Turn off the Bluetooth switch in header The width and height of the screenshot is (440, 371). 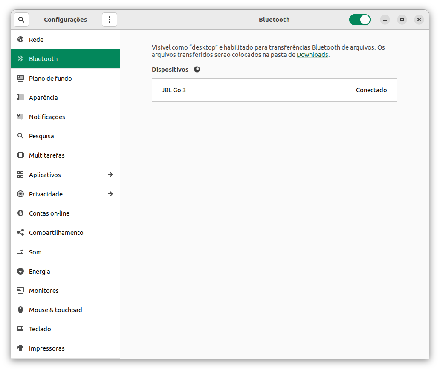point(360,20)
